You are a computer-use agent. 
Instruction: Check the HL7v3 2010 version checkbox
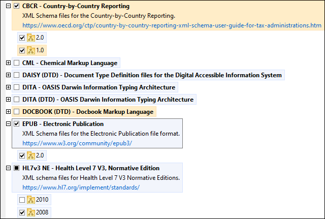tap(21, 200)
